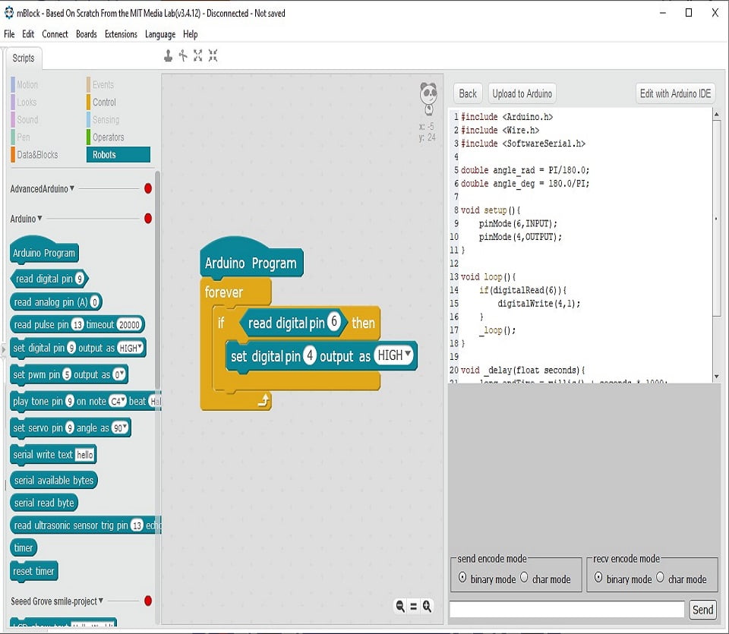Click the zoom in magnifier icon
729x634 pixels.
click(427, 606)
